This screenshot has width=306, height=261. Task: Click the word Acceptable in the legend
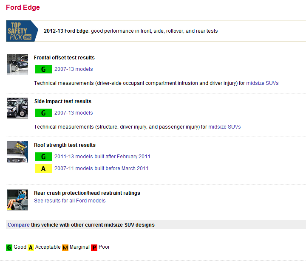pyautogui.click(x=48, y=247)
